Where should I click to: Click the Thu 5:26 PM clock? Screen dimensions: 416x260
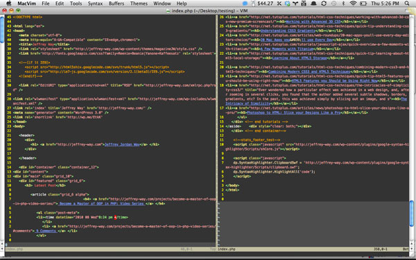coord(385,3)
